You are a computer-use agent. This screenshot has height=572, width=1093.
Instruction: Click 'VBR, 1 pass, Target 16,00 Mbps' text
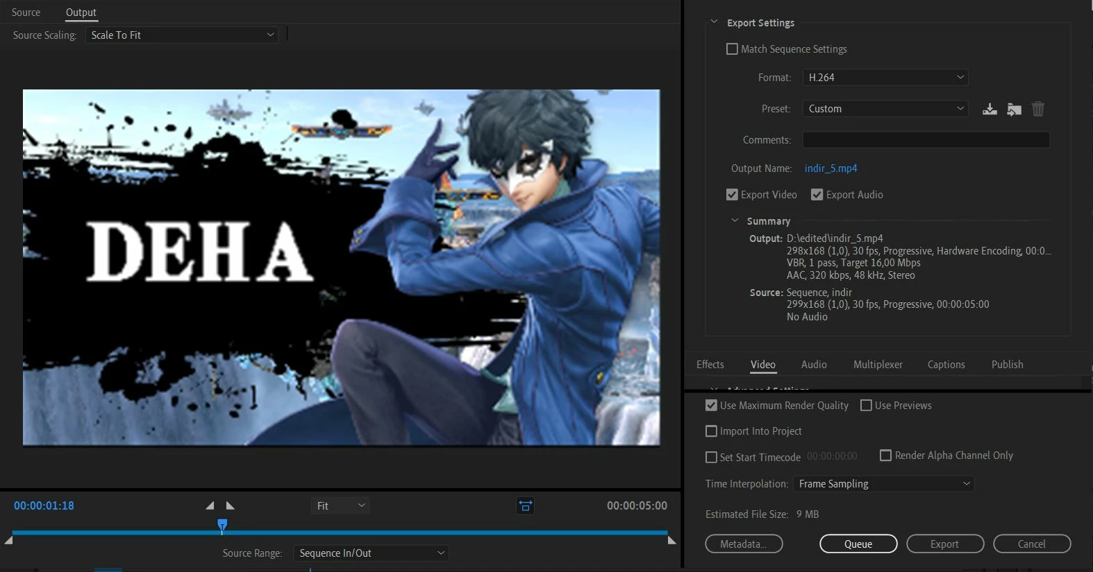853,263
